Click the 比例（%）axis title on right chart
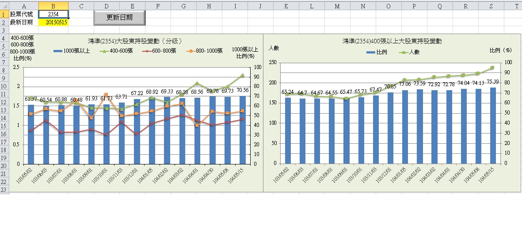Viewport: 522px width, 248px height. 501,50
